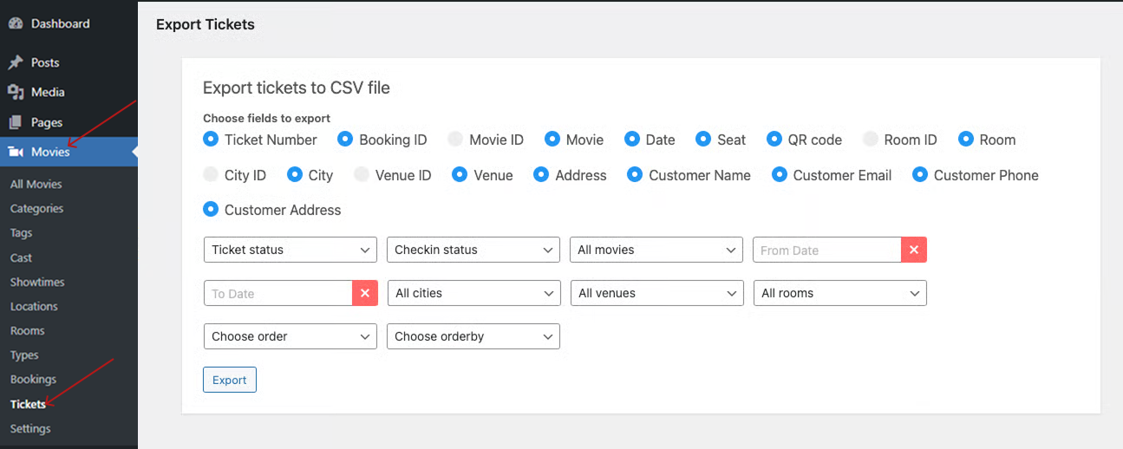Image resolution: width=1123 pixels, height=449 pixels.
Task: Select the All rooms dropdown
Action: point(839,293)
